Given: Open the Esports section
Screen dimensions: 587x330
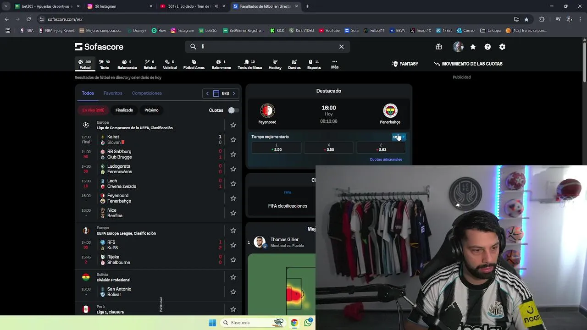Looking at the screenshot, I should click(314, 64).
